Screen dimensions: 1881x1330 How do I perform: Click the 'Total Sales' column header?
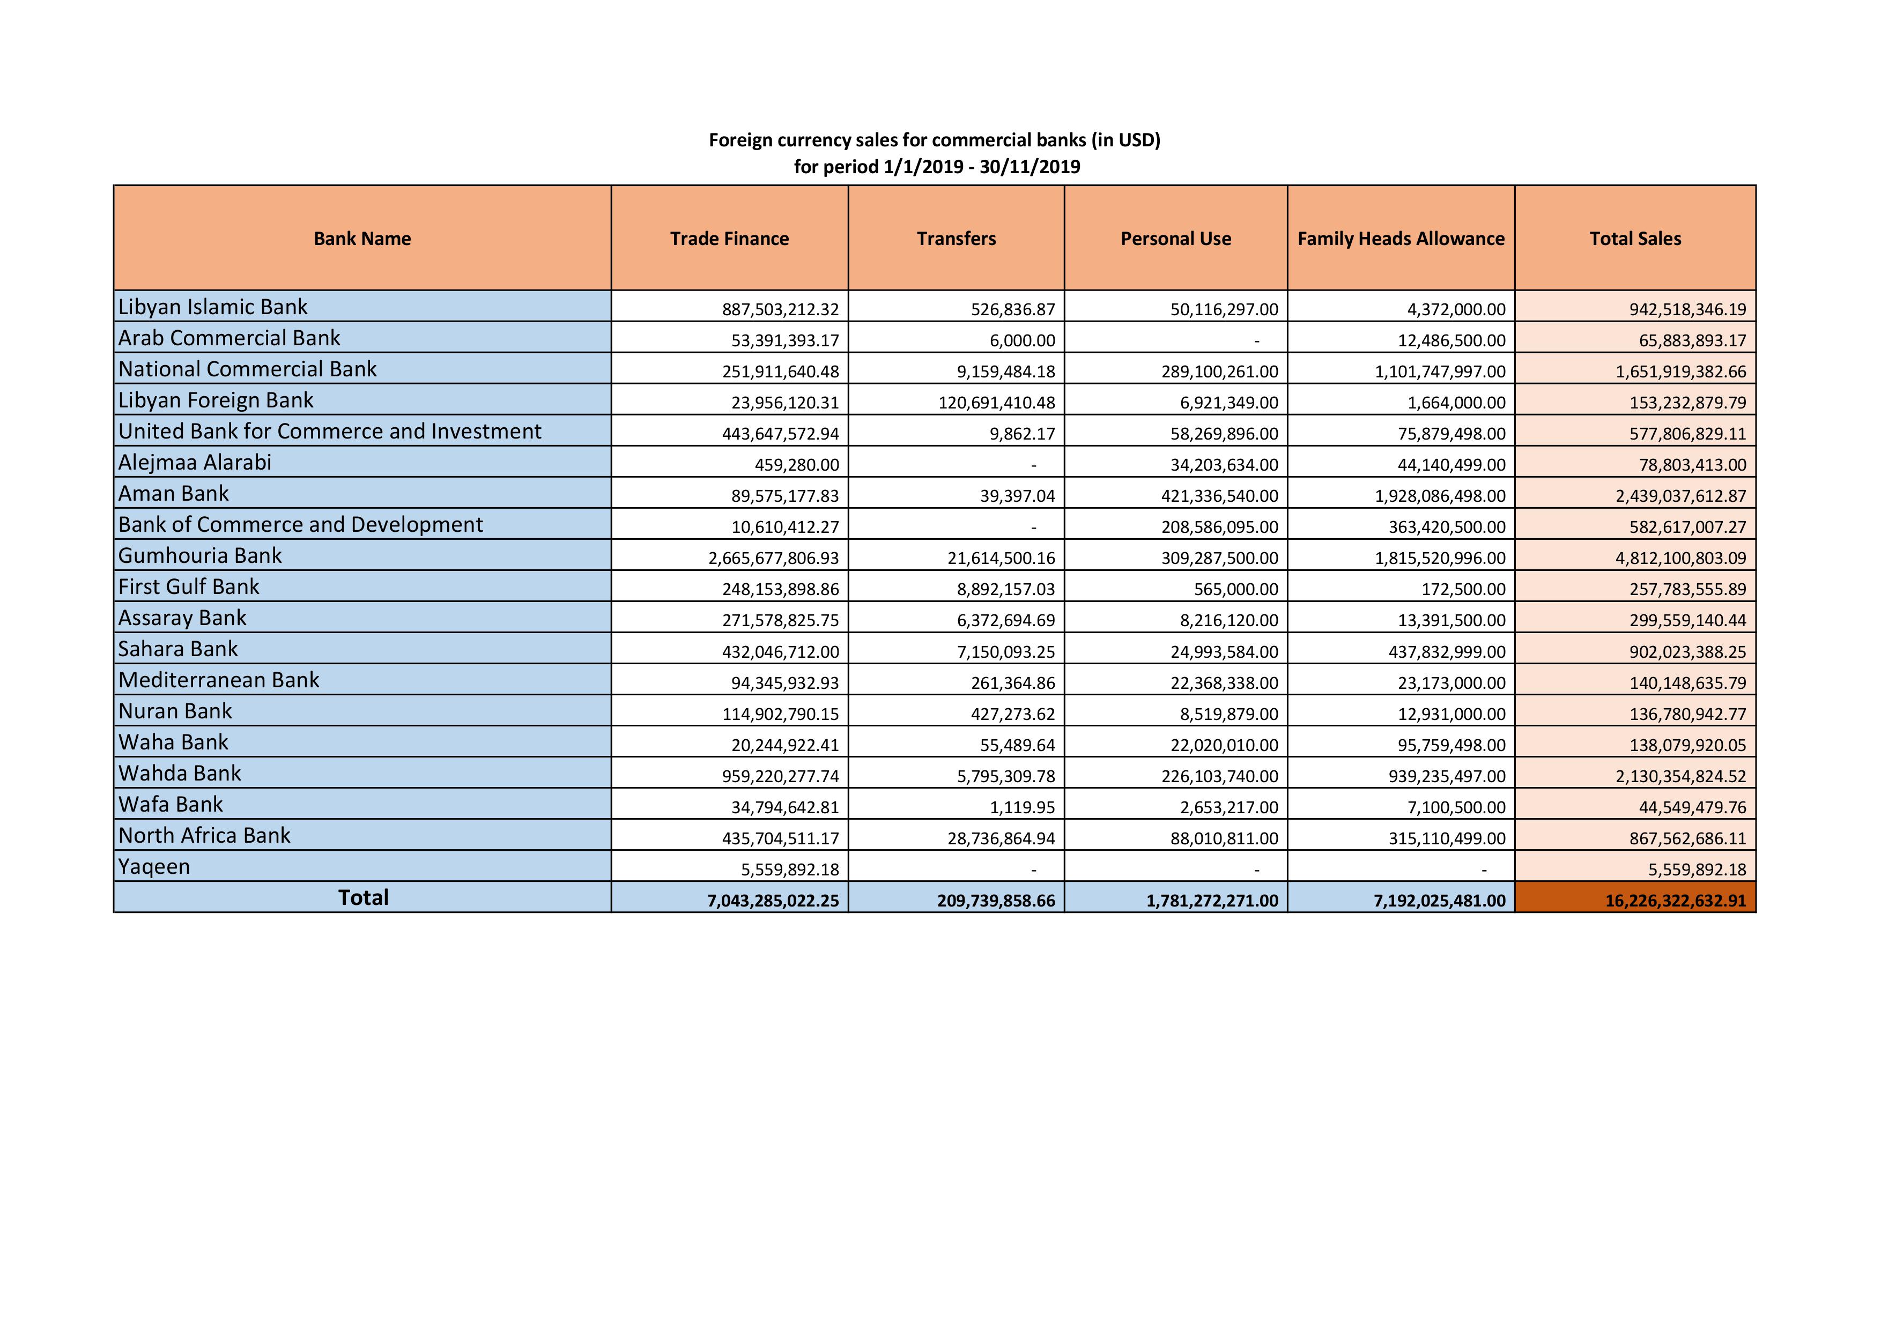1635,239
